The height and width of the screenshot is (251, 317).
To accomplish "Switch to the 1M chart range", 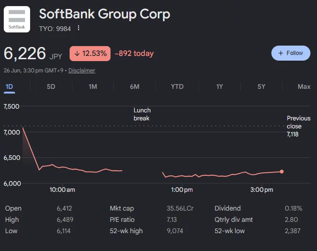I will (93, 86).
